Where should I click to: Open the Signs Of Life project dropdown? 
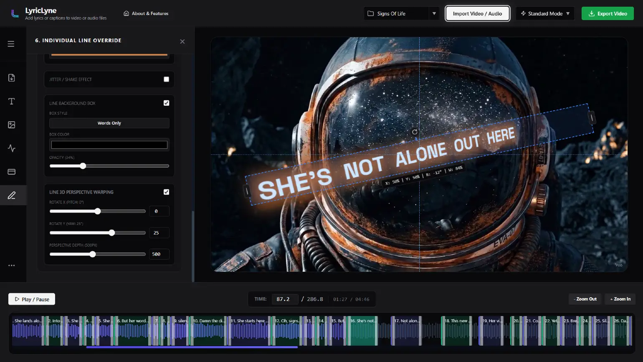tap(402, 14)
